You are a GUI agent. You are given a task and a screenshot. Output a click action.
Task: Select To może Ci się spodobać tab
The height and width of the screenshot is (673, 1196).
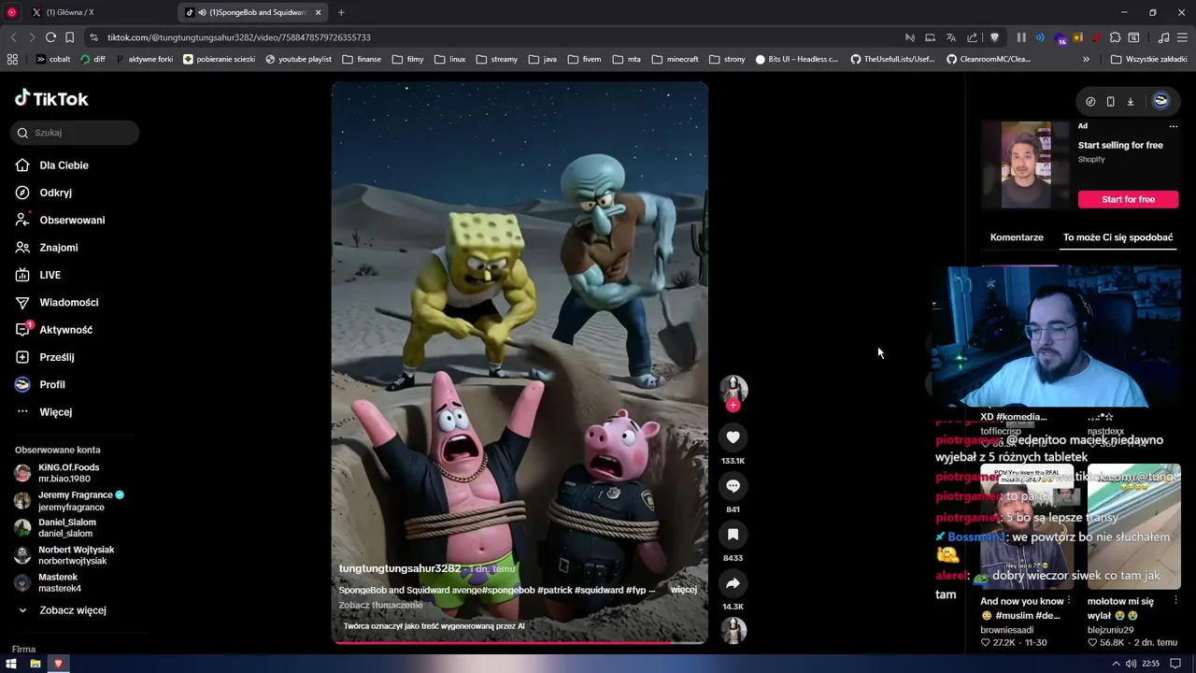click(x=1118, y=237)
